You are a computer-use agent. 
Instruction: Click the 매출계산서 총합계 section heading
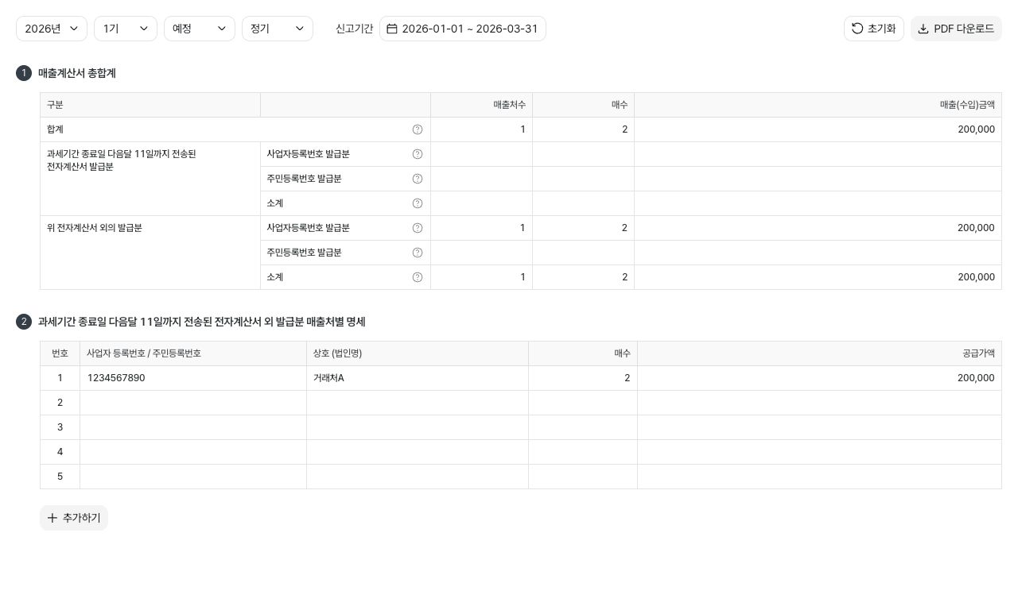(77, 73)
